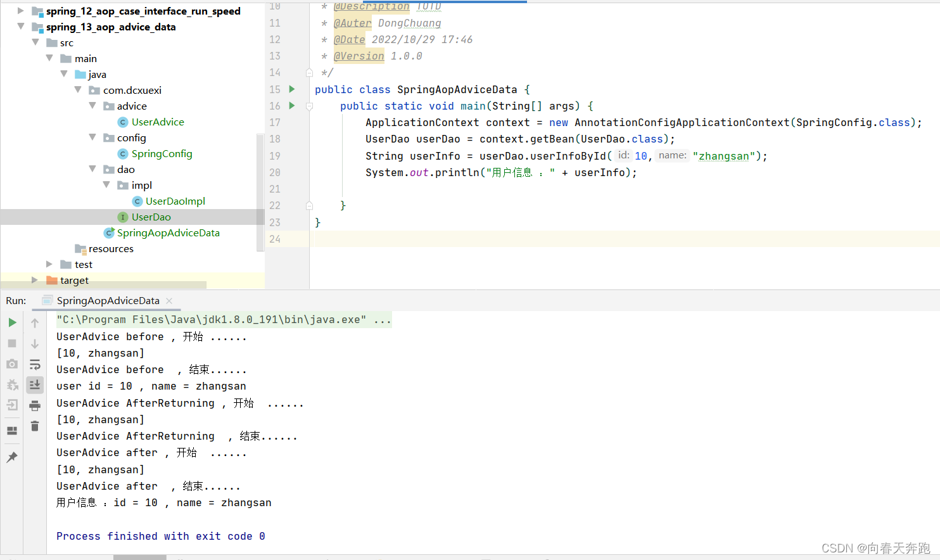Click the id: parameter hint on line 19

tap(624, 155)
